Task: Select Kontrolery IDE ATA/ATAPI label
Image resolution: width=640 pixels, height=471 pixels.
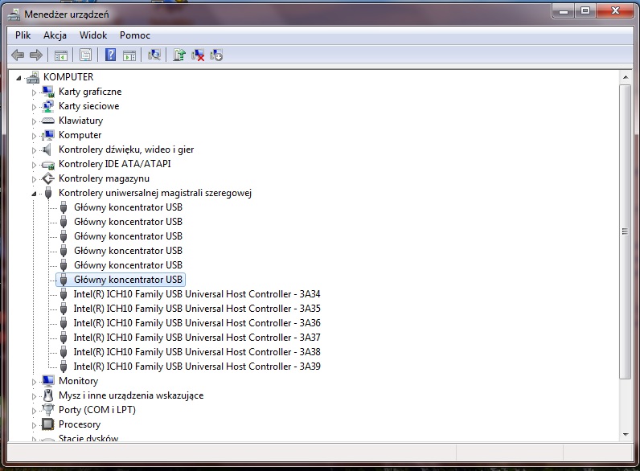Action: [115, 164]
